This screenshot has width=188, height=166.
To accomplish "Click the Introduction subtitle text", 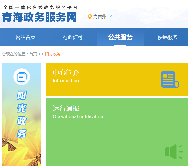I will [66, 81].
